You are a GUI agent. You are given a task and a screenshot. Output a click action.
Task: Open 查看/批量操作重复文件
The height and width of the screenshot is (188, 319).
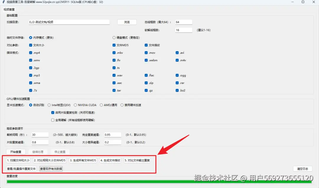(21, 169)
